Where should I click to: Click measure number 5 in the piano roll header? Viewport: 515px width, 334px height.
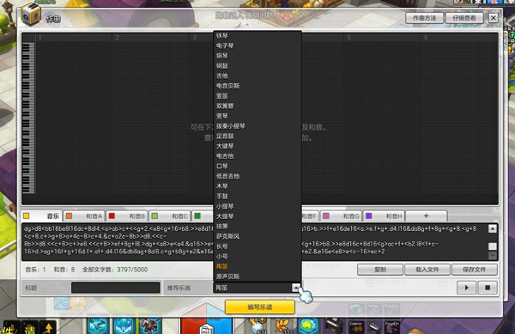(348, 38)
